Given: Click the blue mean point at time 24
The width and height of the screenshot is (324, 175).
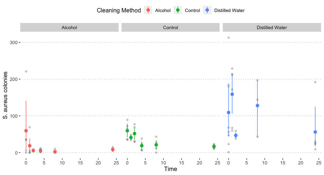Looking at the screenshot, I should pyautogui.click(x=315, y=132).
